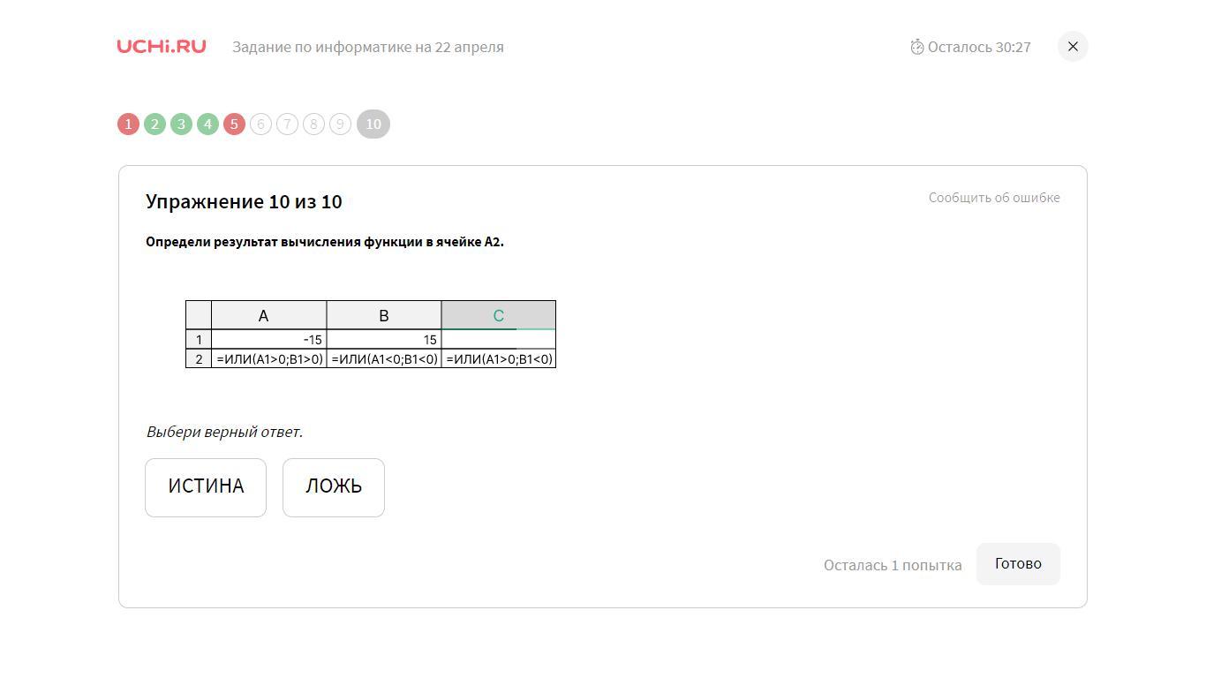Close the assignment with the X button

coord(1073,47)
